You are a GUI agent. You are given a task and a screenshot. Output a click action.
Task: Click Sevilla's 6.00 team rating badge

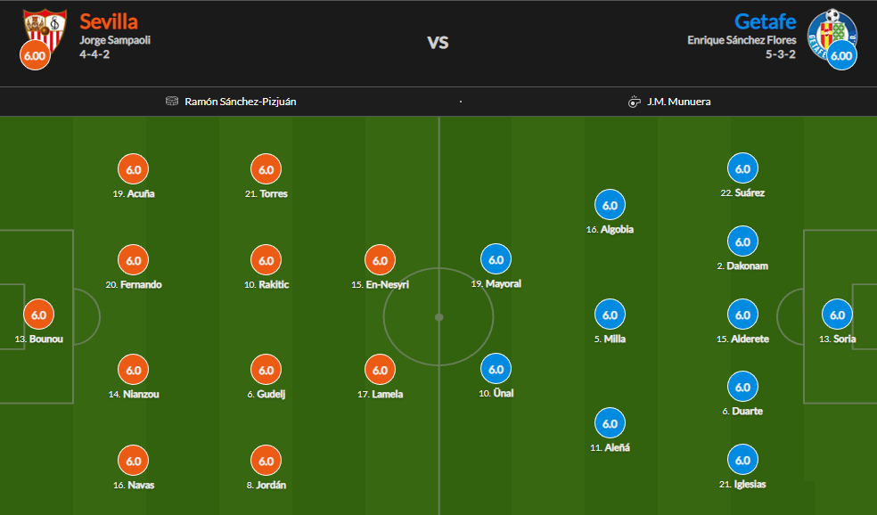(x=34, y=55)
